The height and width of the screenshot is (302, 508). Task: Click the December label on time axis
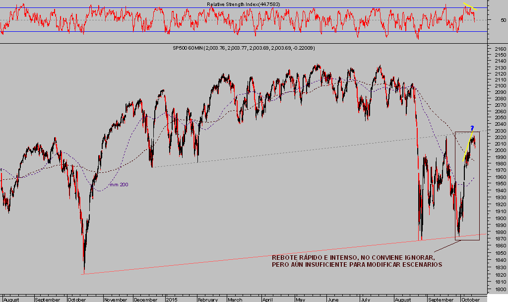tap(146, 300)
